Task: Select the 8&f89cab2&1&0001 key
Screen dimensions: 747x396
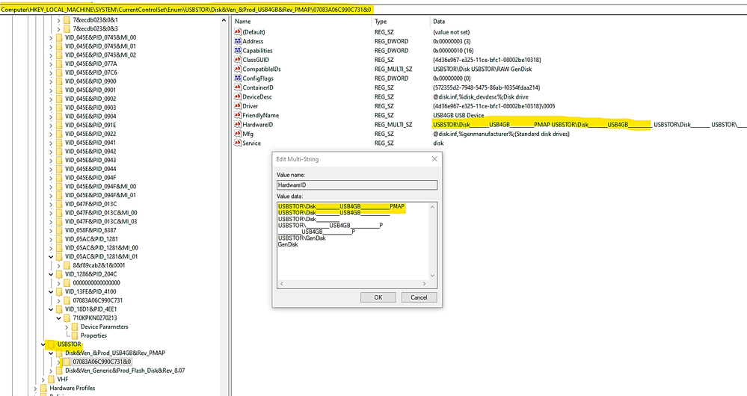Action: (99, 265)
